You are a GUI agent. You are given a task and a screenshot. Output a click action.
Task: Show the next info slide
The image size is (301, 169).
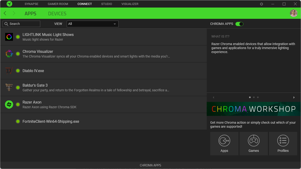pyautogui.click(x=294, y=97)
